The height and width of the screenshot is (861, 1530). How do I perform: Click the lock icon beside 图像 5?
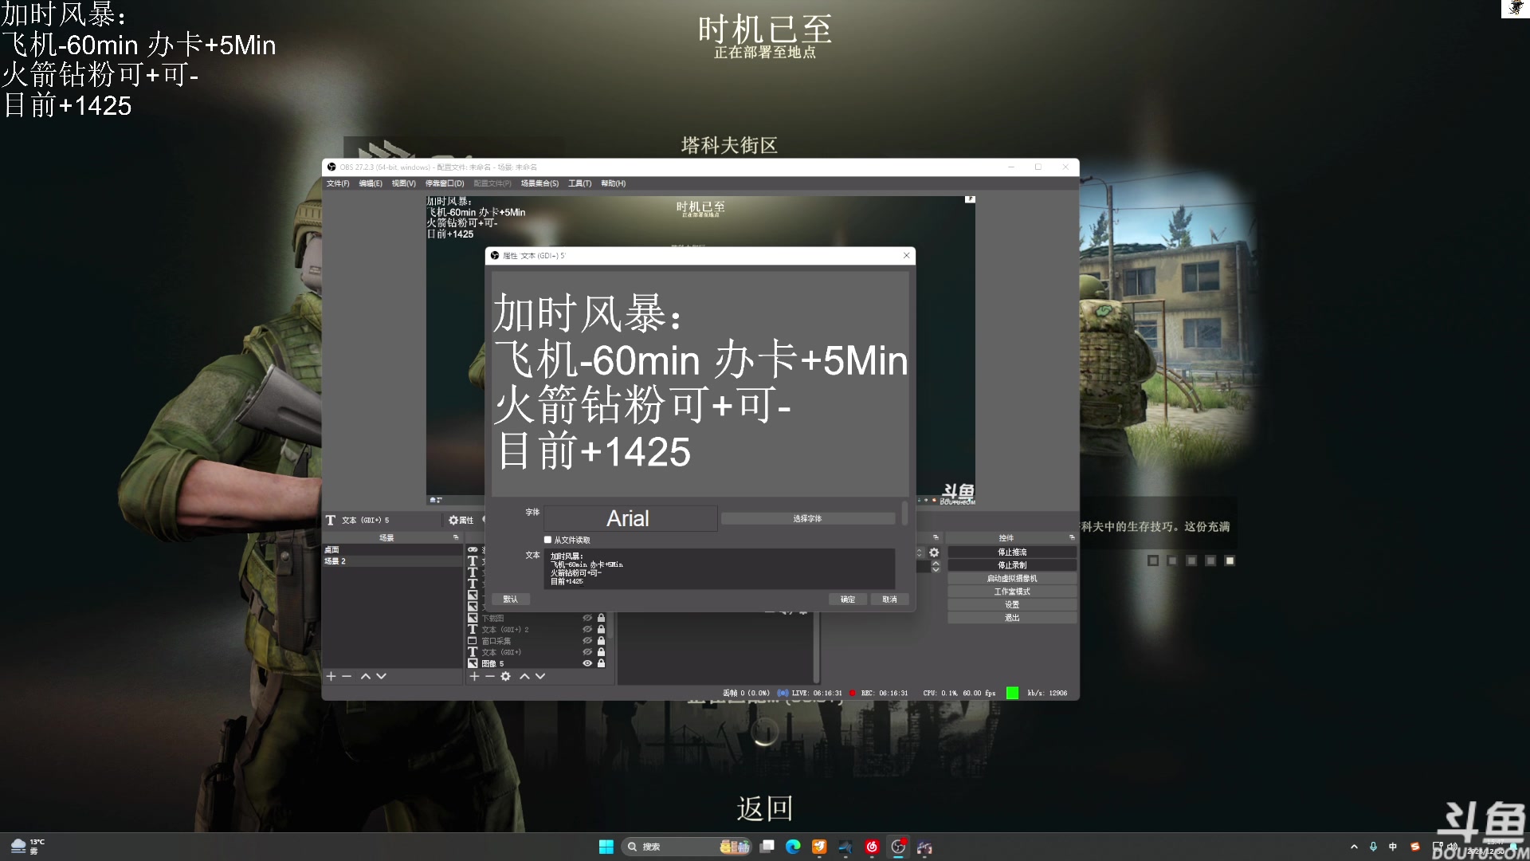pos(601,663)
